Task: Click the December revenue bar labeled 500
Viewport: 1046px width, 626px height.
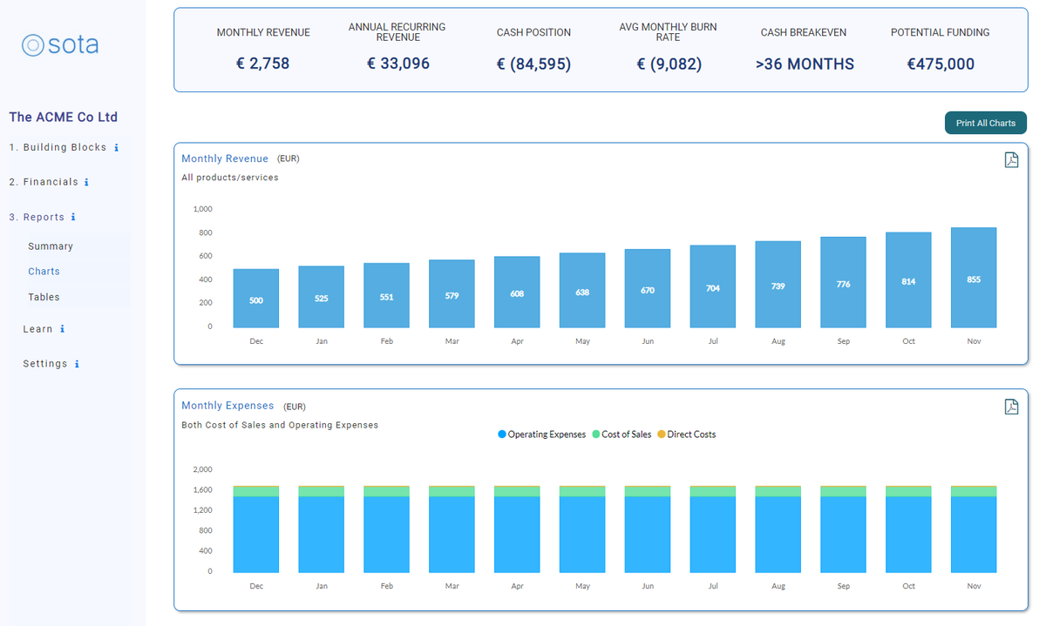Action: tap(256, 299)
